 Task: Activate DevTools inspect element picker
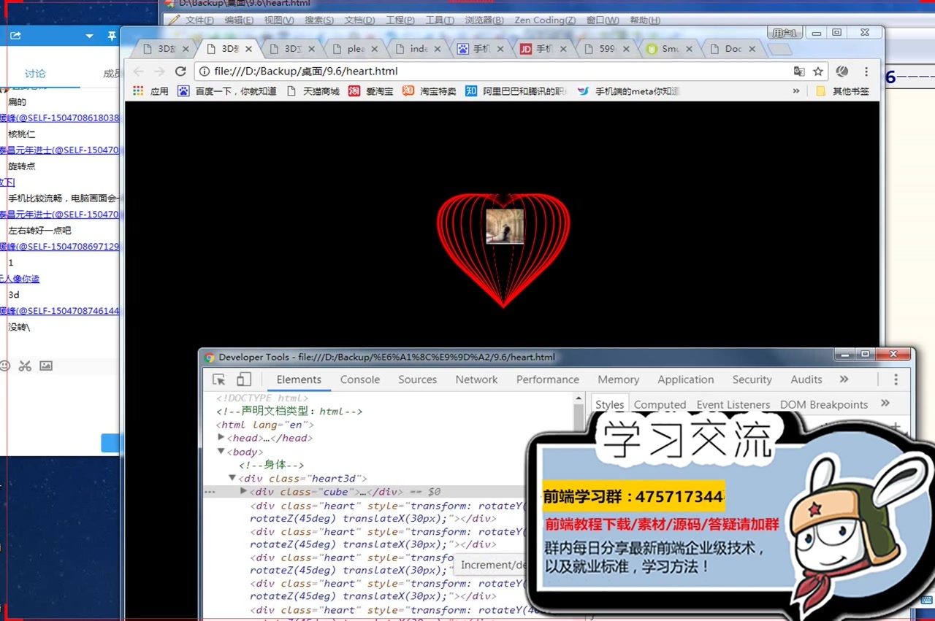coord(219,379)
